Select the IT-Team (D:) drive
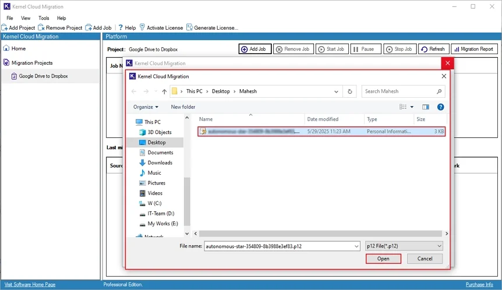The width and height of the screenshot is (502, 290). click(157, 214)
